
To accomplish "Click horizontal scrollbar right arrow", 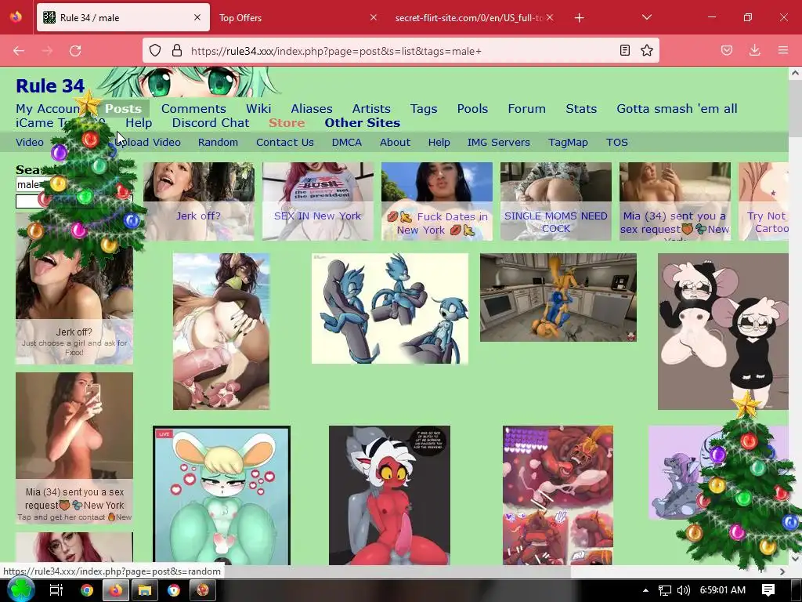I will point(782,571).
